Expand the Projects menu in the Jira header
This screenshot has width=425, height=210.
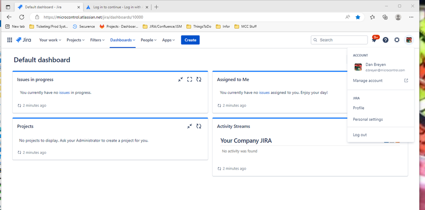(x=76, y=40)
